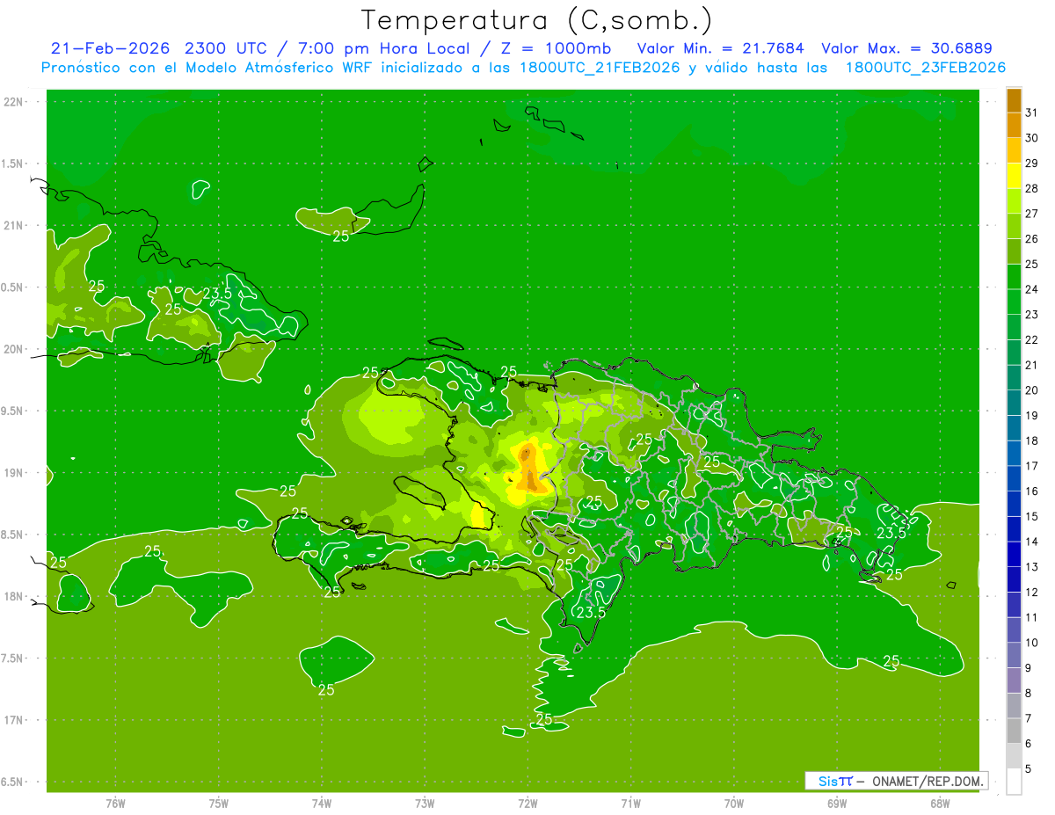Click the white colorbar swatch below the 5 label
Screen dimensions: 1055x815
[1014, 782]
